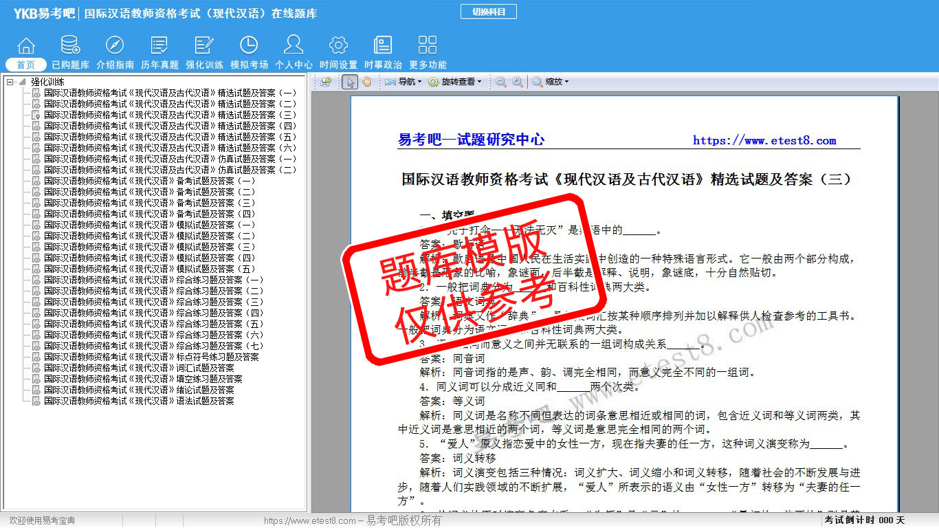Switch to the 首页 home tab
This screenshot has width=939, height=528.
pyautogui.click(x=26, y=65)
